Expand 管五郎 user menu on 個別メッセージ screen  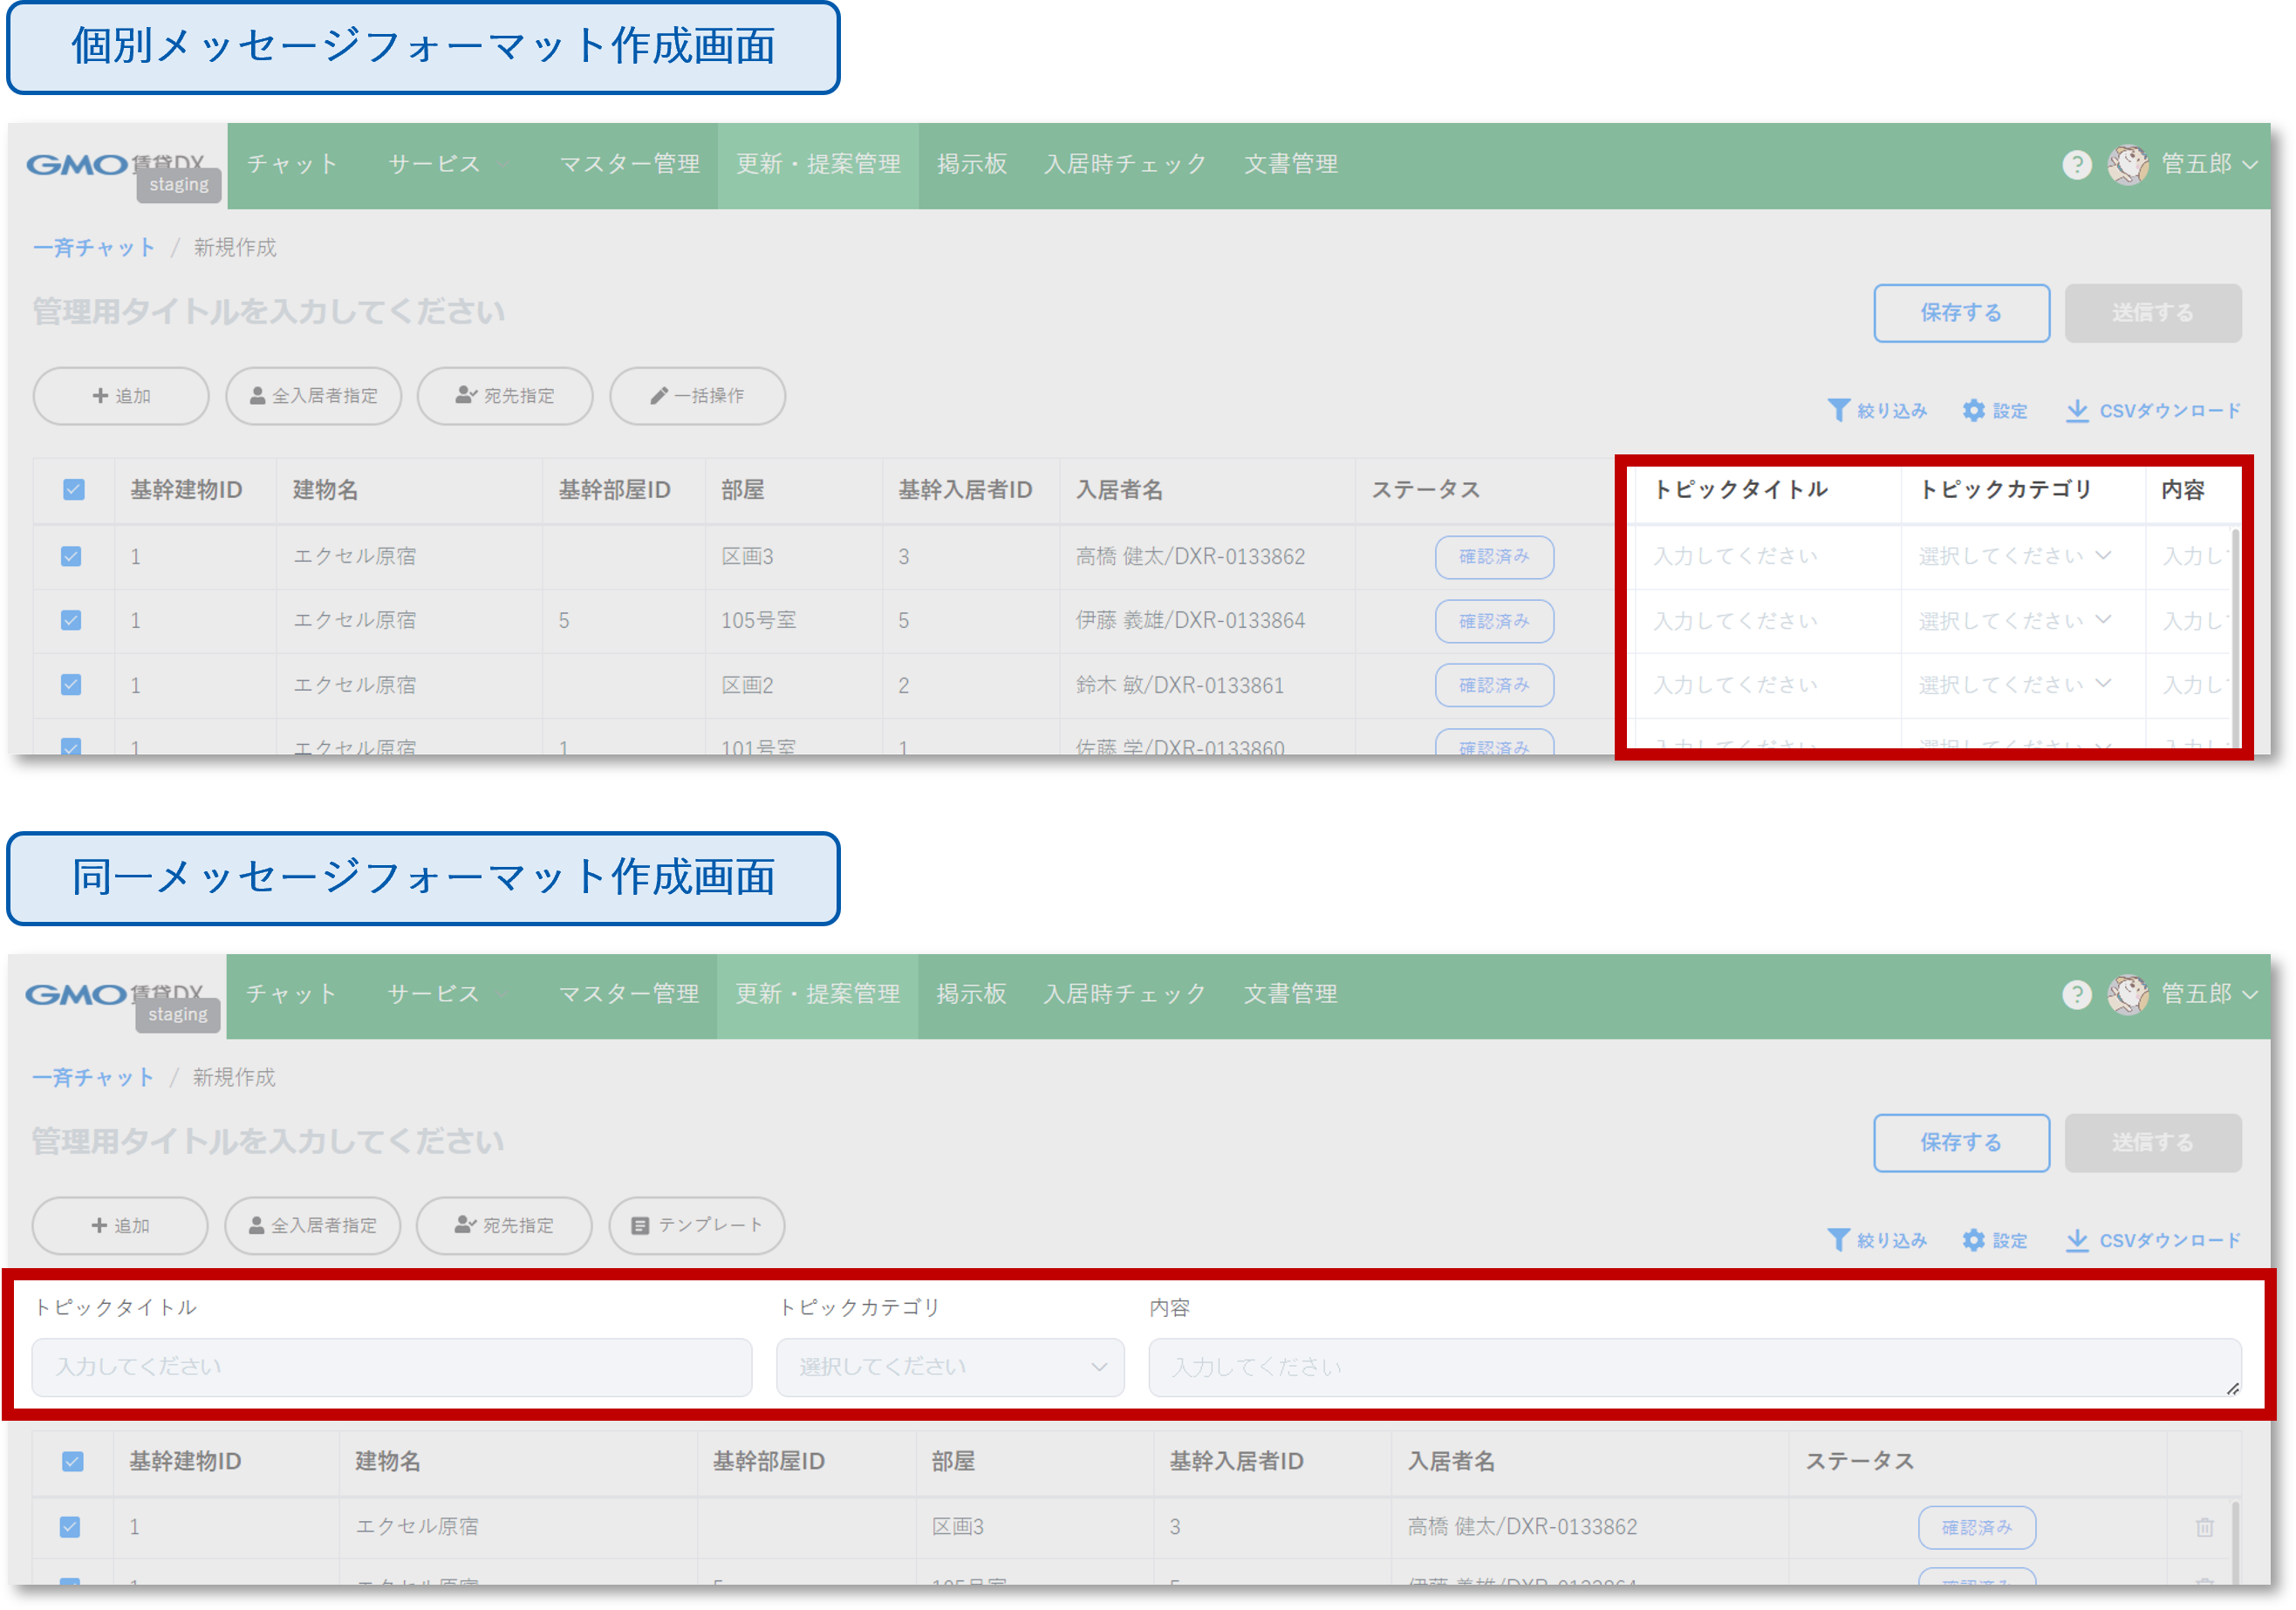pos(2210,165)
